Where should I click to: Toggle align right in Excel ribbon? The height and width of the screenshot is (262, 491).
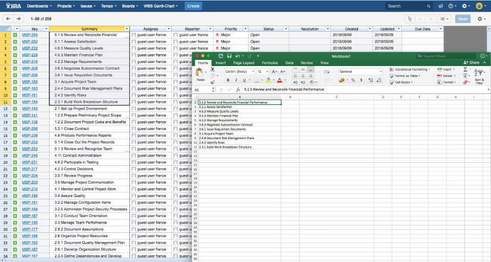pos(310,76)
